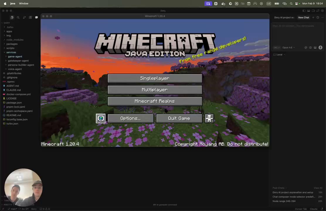Screen dimensions: 326x211
Task: Click the webcam video bubble thumbnail
Action: tap(23, 188)
